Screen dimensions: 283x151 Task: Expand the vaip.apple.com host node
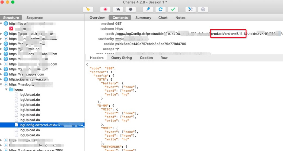(1, 74)
